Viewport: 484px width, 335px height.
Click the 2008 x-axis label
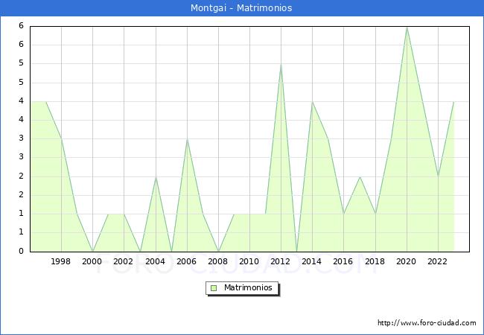click(x=217, y=261)
